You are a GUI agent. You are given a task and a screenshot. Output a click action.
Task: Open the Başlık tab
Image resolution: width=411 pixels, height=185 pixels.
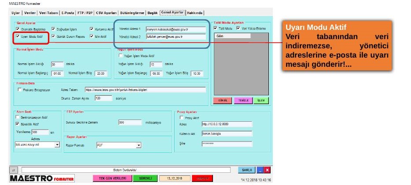[153, 13]
